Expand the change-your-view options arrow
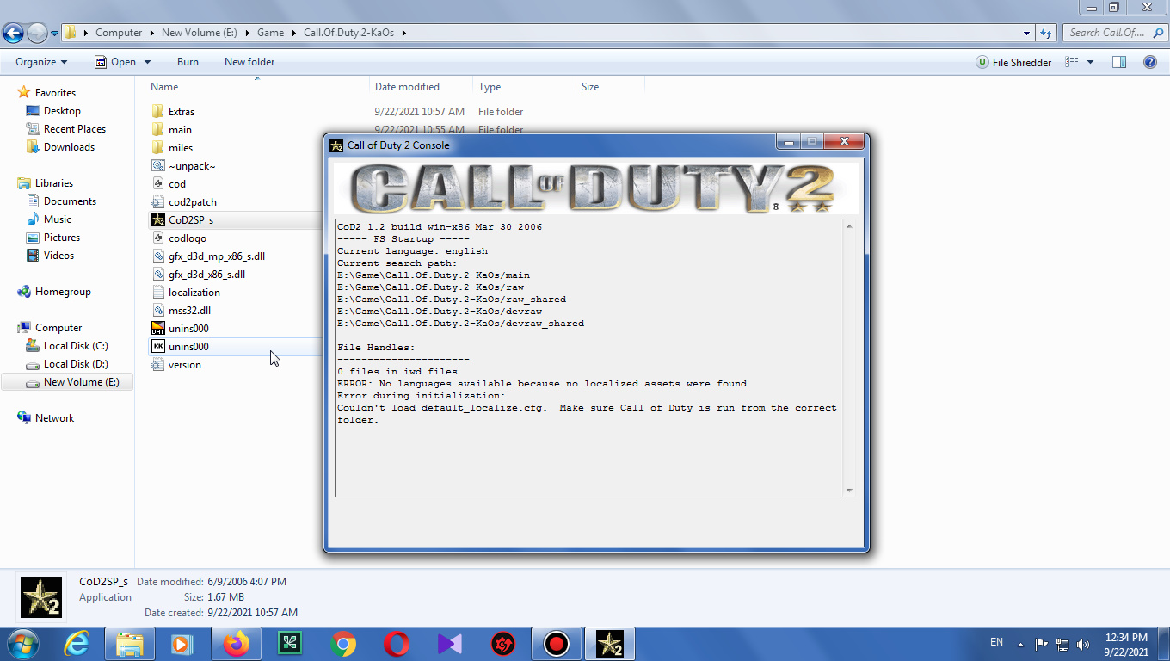The width and height of the screenshot is (1170, 661). coord(1091,62)
